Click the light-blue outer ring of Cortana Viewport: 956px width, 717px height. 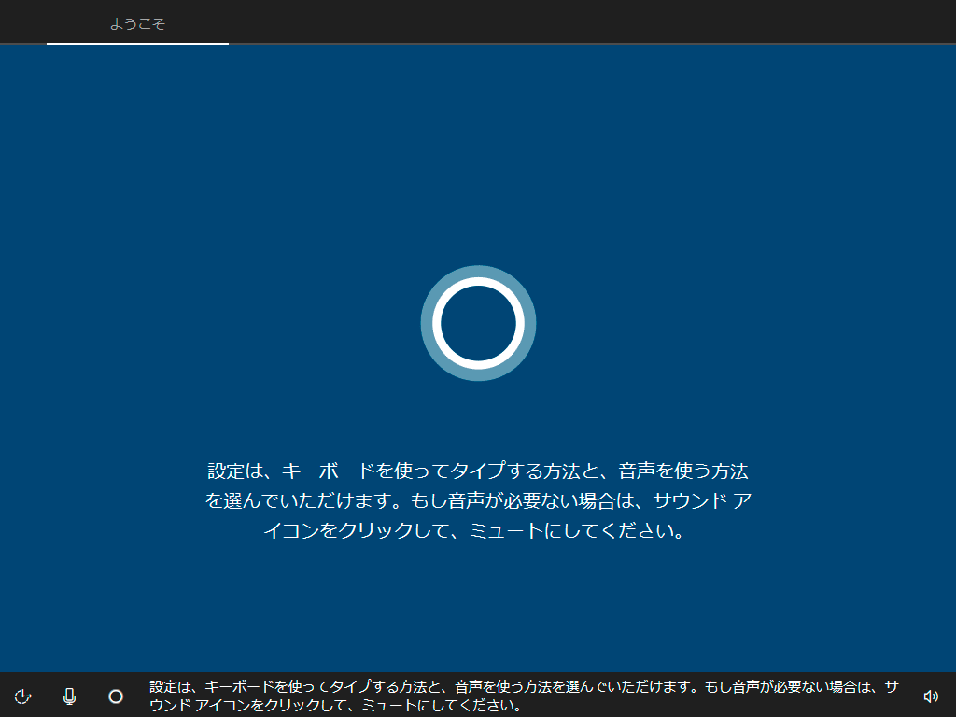[427, 323]
